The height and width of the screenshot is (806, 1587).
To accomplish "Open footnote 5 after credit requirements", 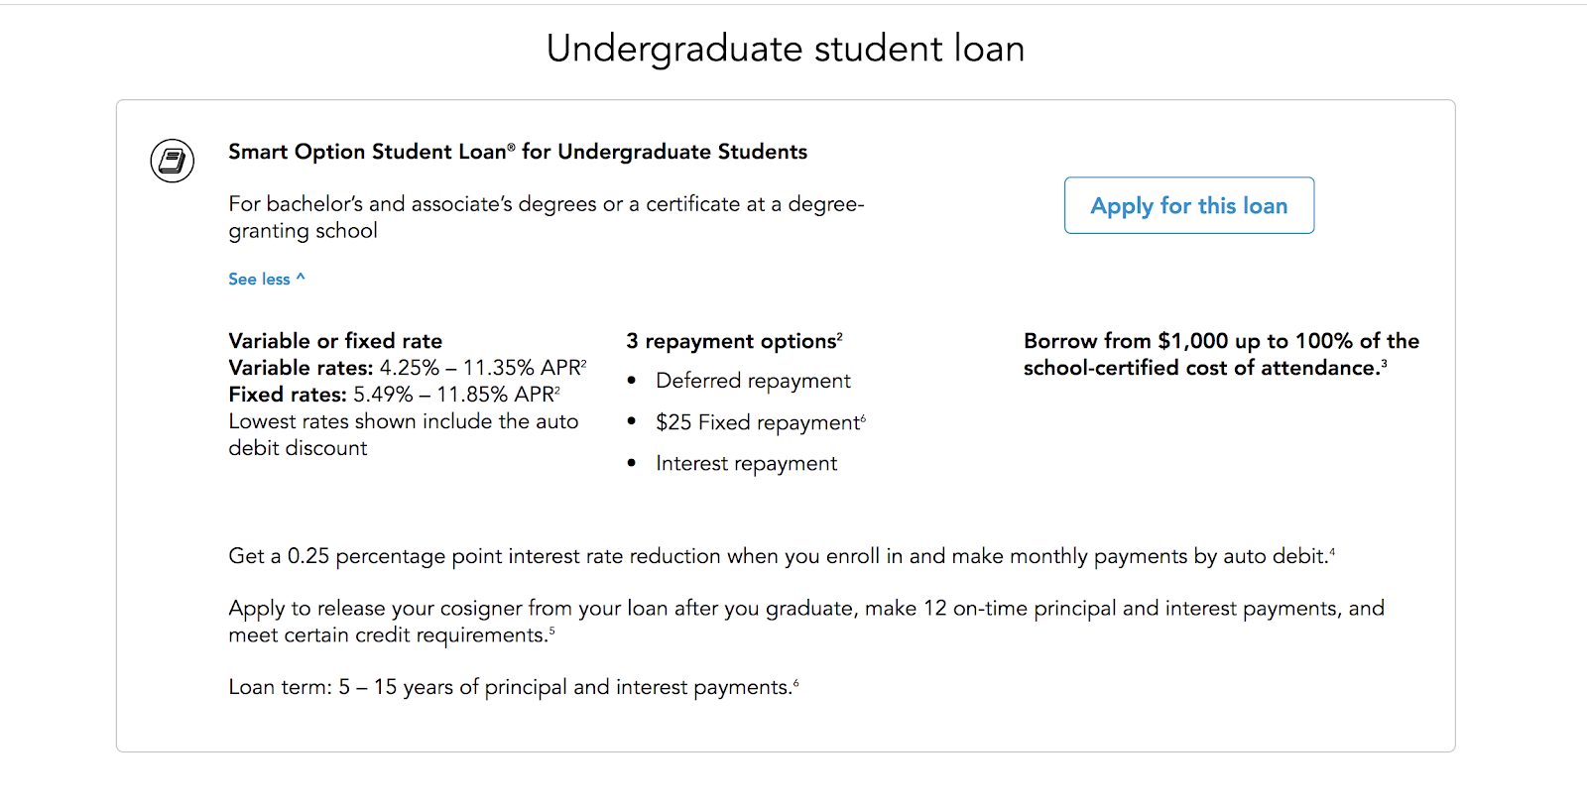I will click(x=551, y=631).
